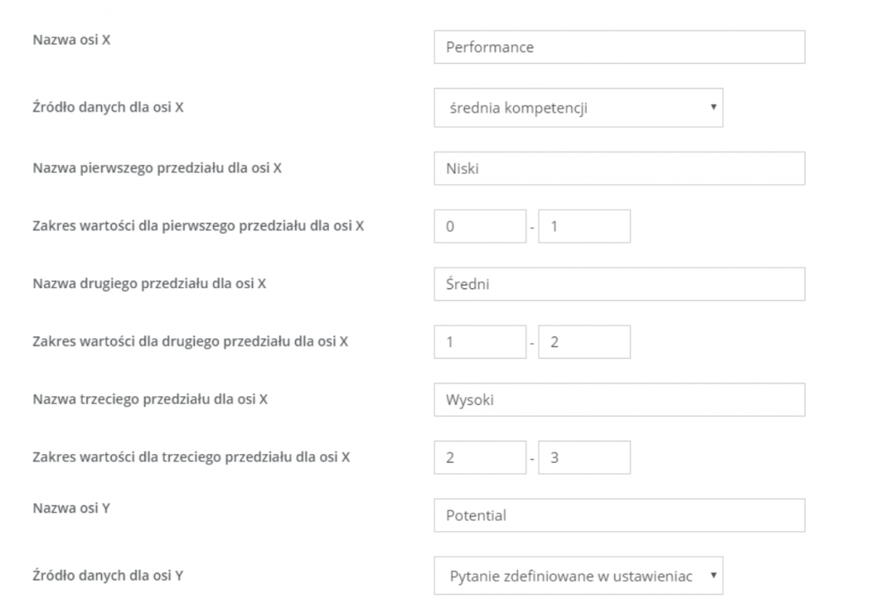Click arrow of Pytanie zdefiniowane w ustawieniach dropdown
The height and width of the screenshot is (608, 886).
713,576
